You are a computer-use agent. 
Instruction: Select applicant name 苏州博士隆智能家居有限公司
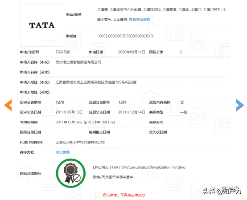tap(78, 62)
